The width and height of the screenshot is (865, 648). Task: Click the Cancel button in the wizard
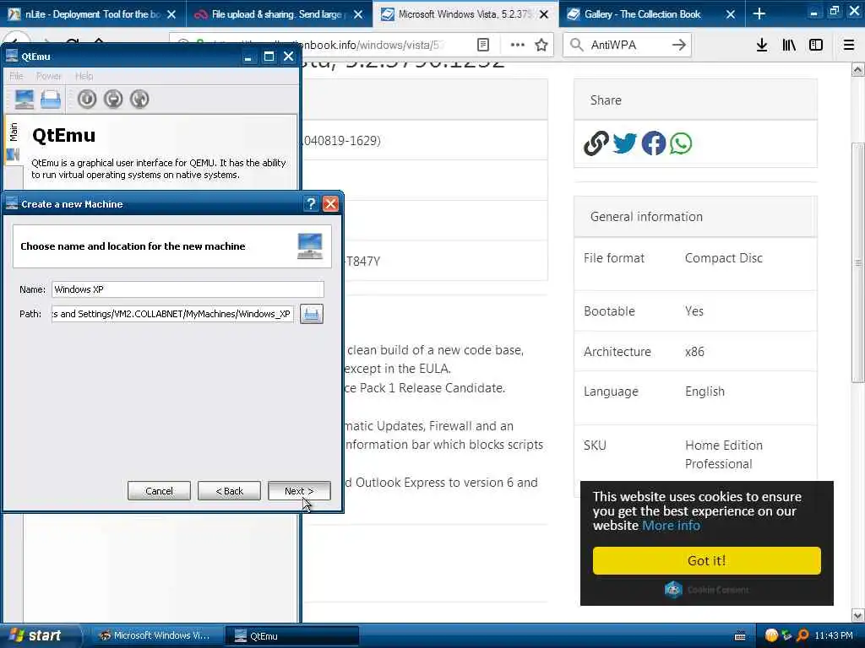pyautogui.click(x=159, y=491)
